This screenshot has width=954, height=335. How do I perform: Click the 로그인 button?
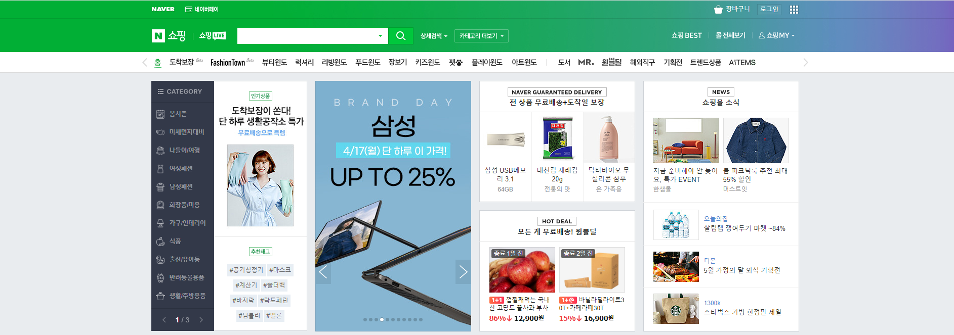click(x=769, y=9)
